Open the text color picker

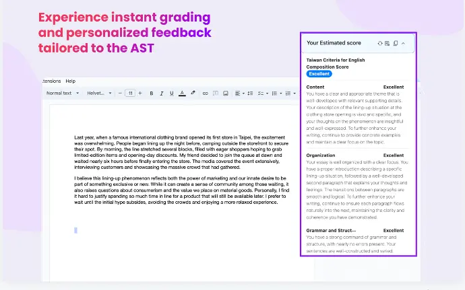point(182,94)
